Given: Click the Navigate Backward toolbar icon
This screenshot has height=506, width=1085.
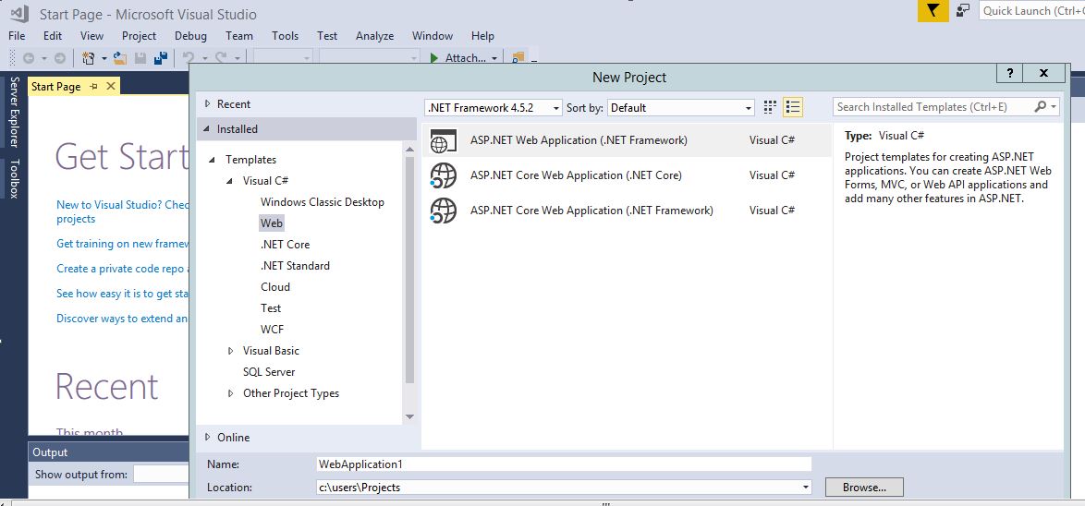Looking at the screenshot, I should 29,59.
